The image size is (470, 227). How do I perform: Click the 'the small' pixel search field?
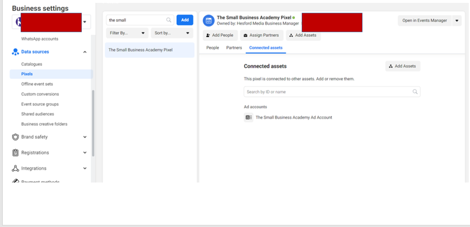pyautogui.click(x=140, y=20)
